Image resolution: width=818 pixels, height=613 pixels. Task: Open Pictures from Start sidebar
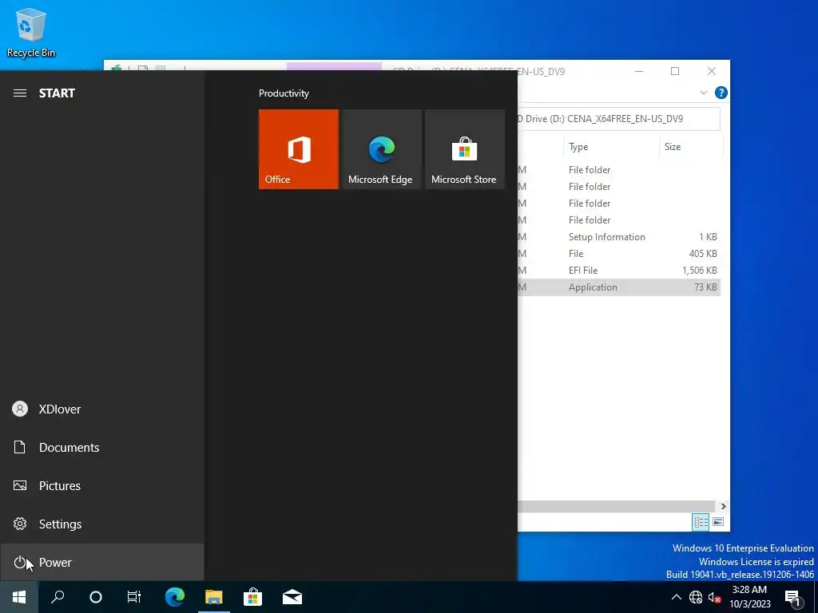(x=101, y=486)
